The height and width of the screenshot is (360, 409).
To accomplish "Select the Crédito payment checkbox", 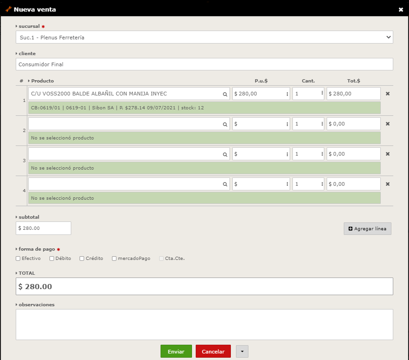I will (82, 259).
